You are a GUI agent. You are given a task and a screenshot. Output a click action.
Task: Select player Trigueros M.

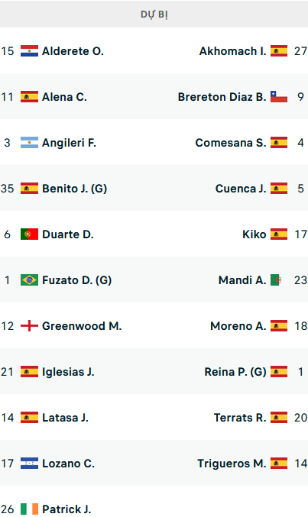click(x=232, y=464)
